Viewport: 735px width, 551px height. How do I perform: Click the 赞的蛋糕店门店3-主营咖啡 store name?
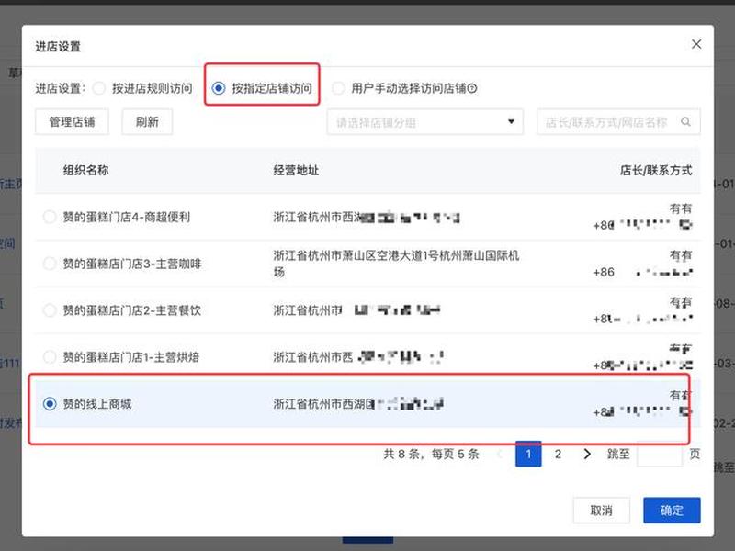click(x=132, y=264)
